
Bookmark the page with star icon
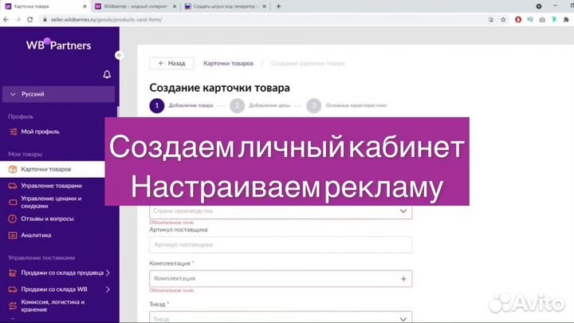pos(503,19)
